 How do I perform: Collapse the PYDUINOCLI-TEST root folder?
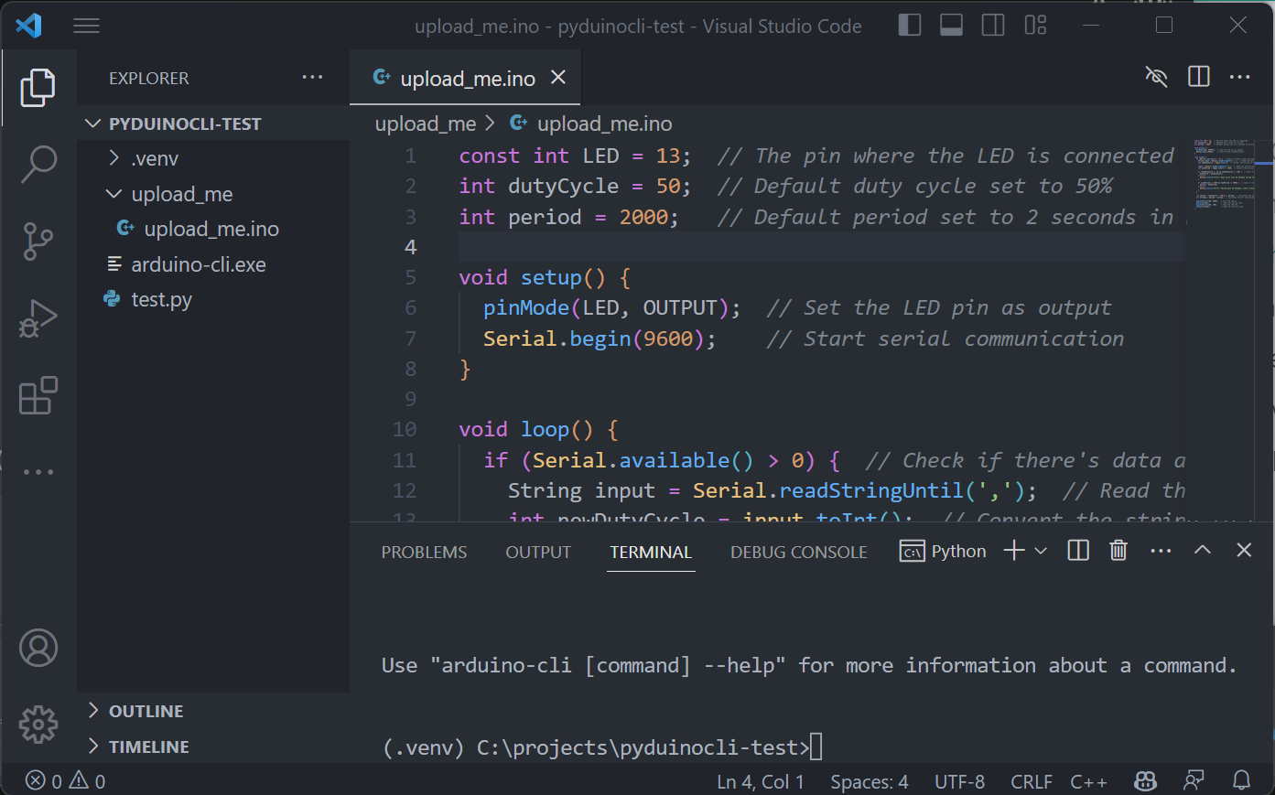213,124
